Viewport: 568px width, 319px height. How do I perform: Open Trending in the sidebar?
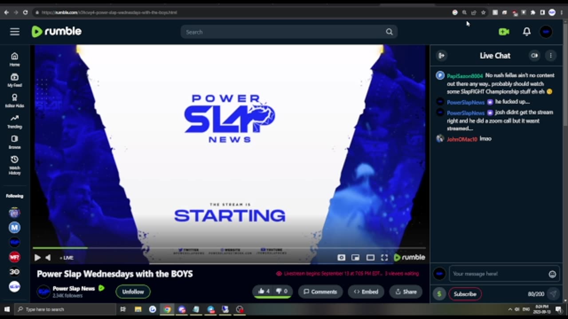(x=15, y=121)
